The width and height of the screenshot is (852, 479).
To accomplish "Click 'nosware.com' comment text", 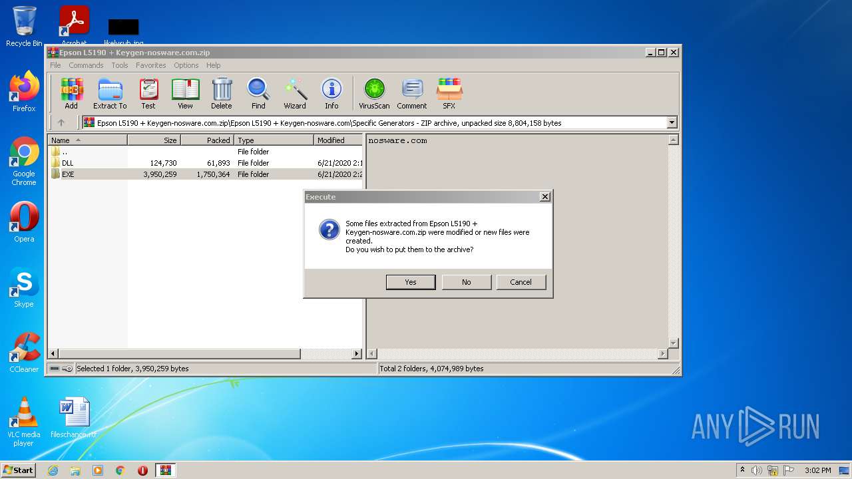I will pyautogui.click(x=397, y=140).
